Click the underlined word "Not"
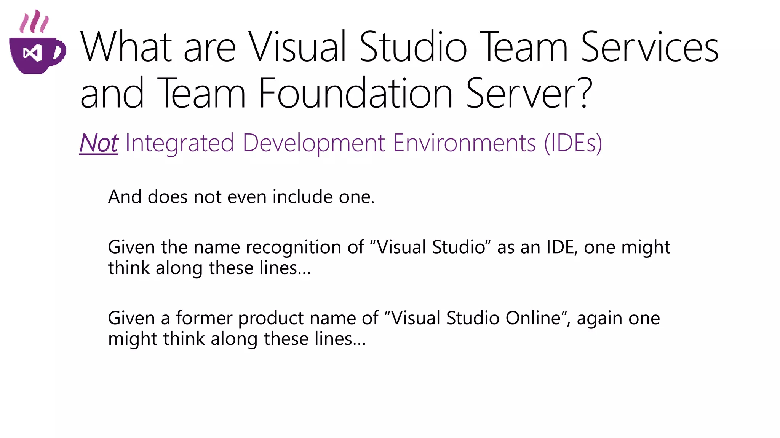Screen dimensions: 780x438 tap(99, 143)
